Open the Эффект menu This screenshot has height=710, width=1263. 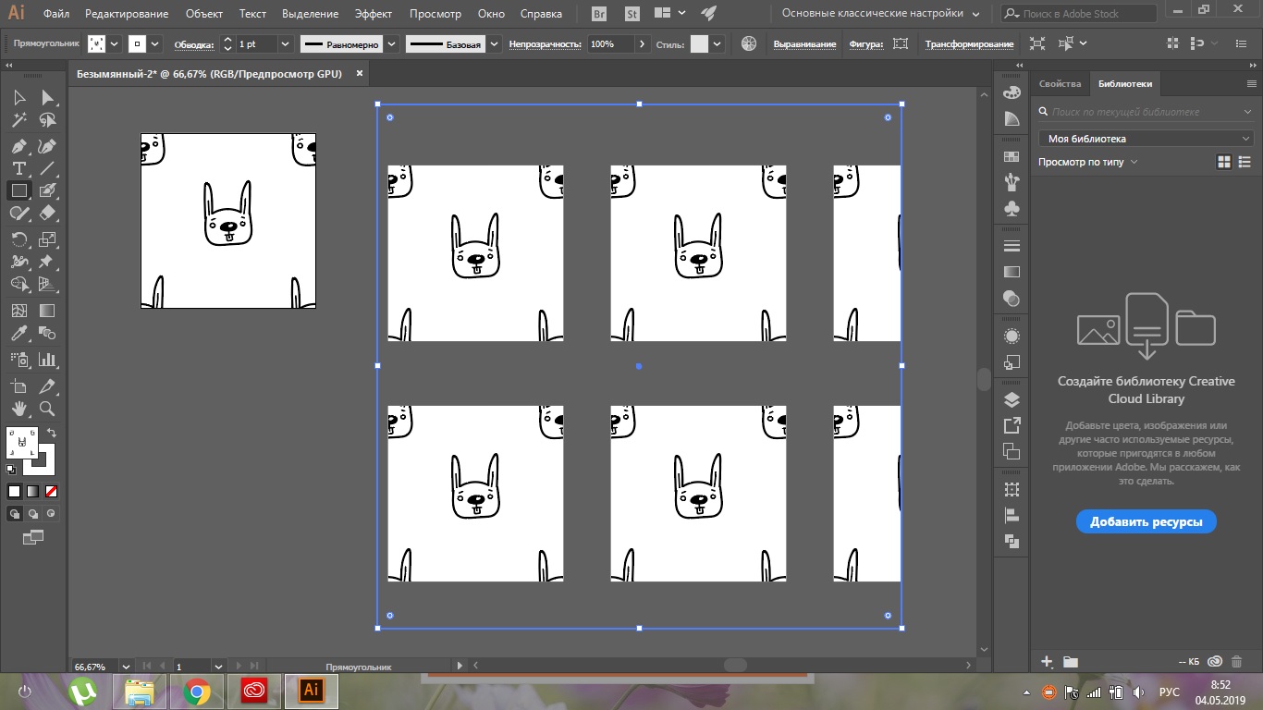(373, 14)
